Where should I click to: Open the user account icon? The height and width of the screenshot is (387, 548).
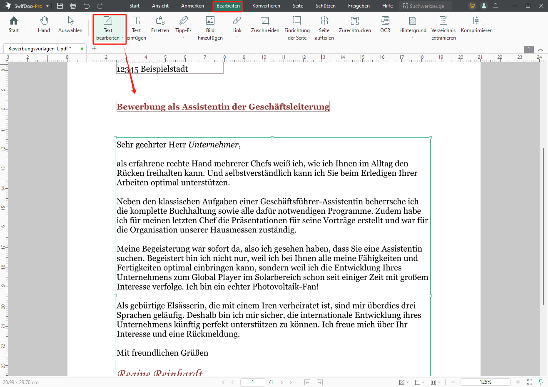(x=484, y=6)
